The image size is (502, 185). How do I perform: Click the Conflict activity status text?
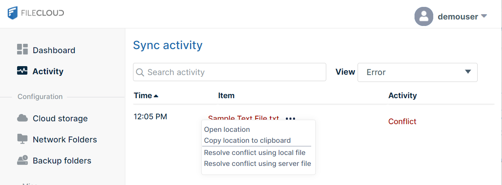[x=402, y=121]
